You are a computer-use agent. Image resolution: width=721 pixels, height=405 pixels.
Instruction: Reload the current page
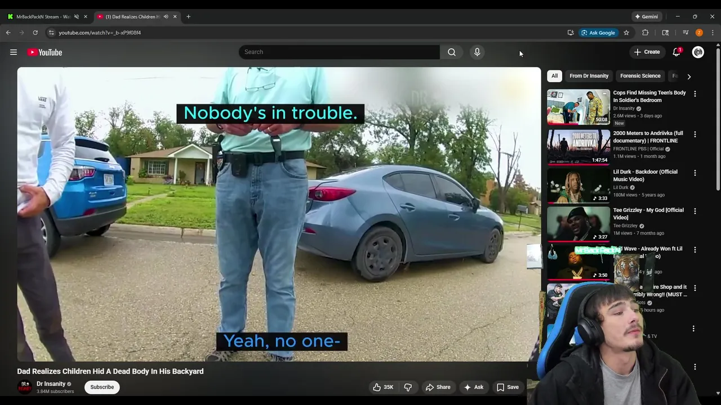coord(35,33)
